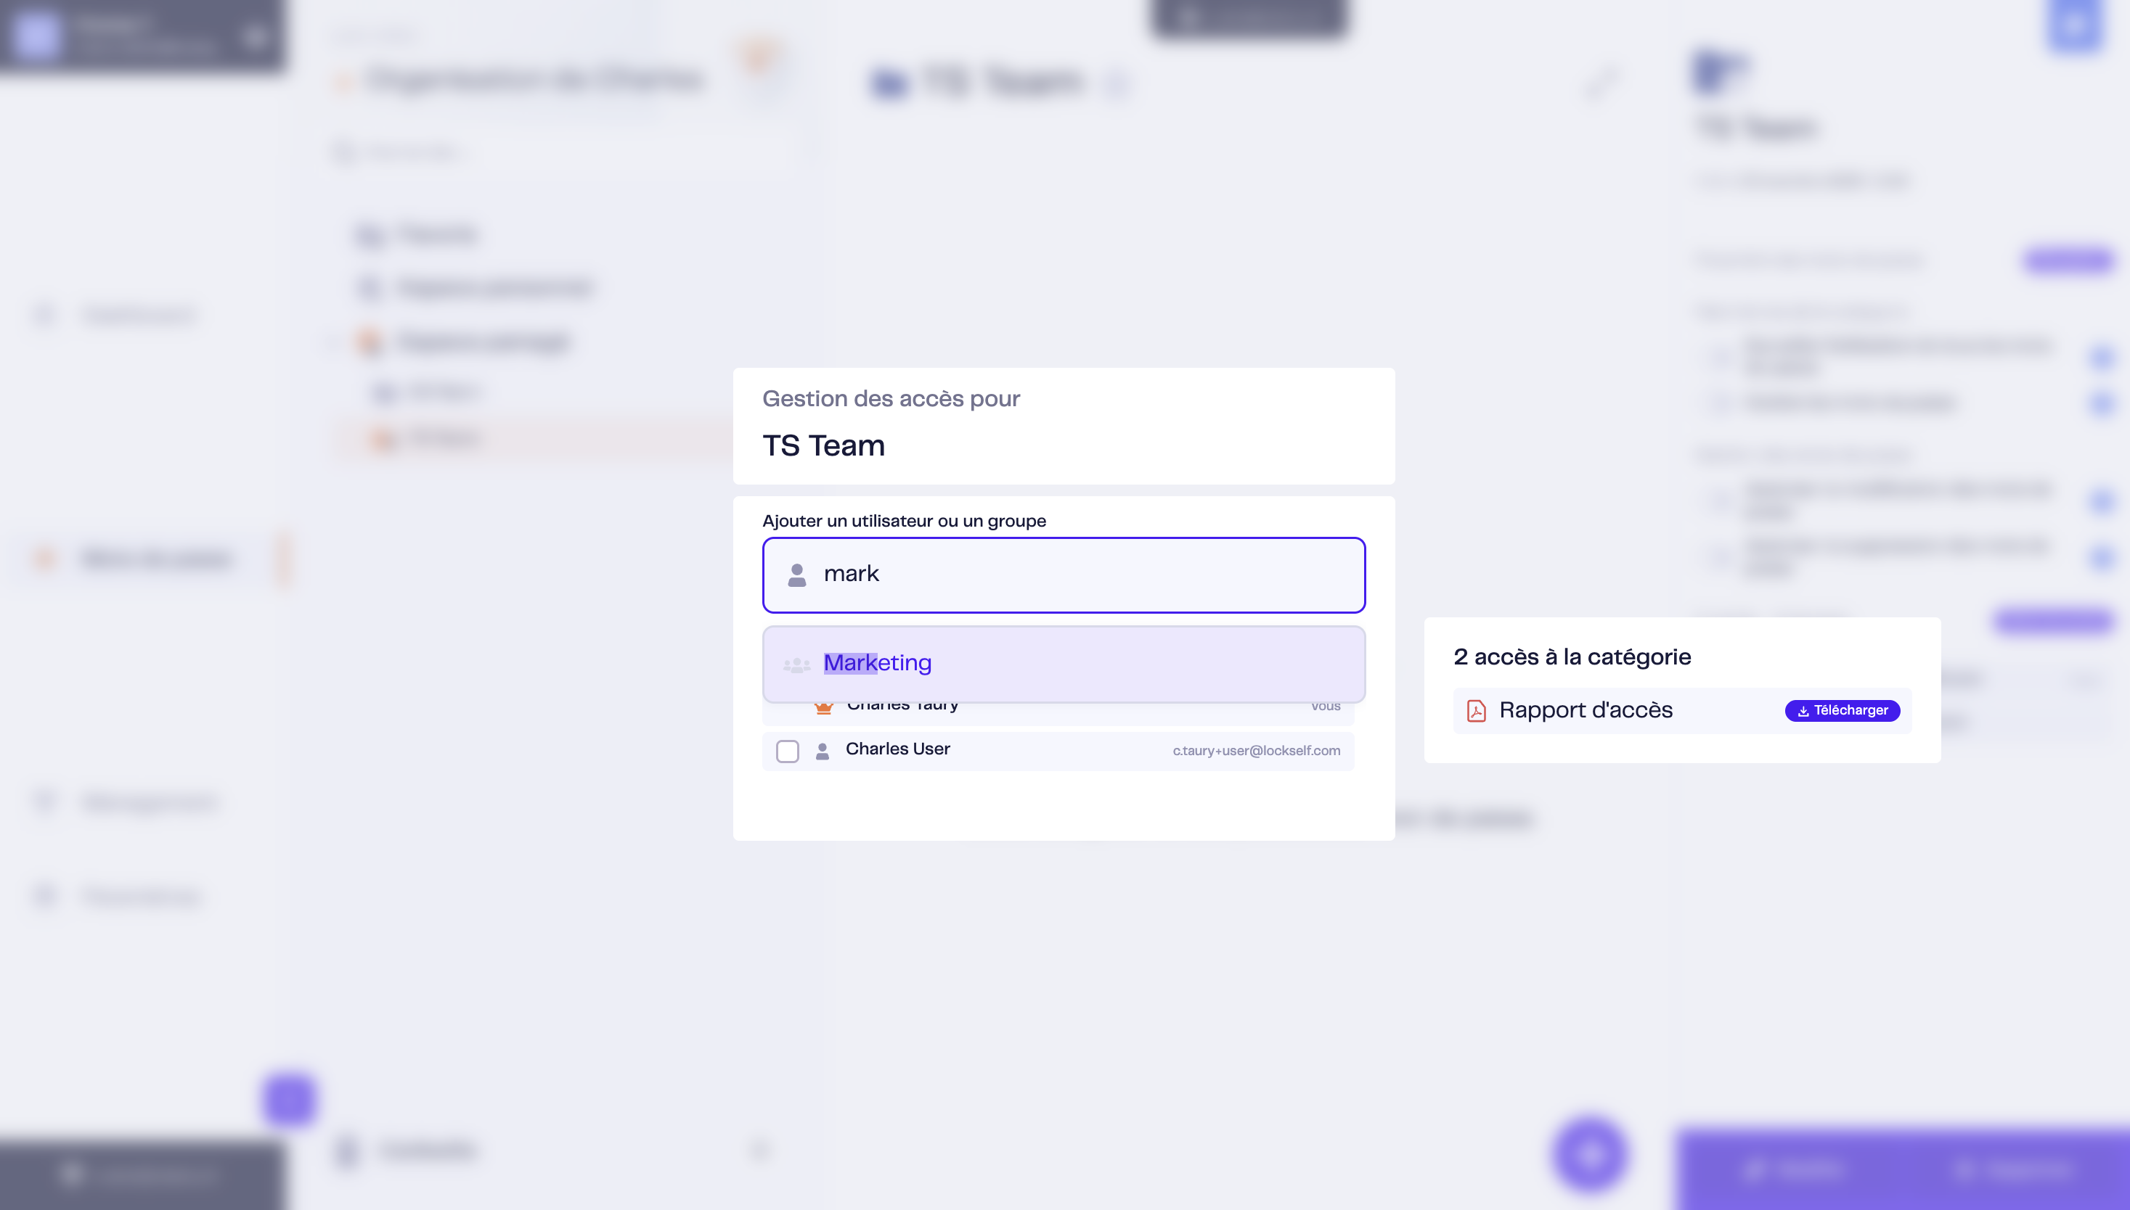Click the TS Team modal title
Viewport: 2130px width, 1210px height.
823,445
